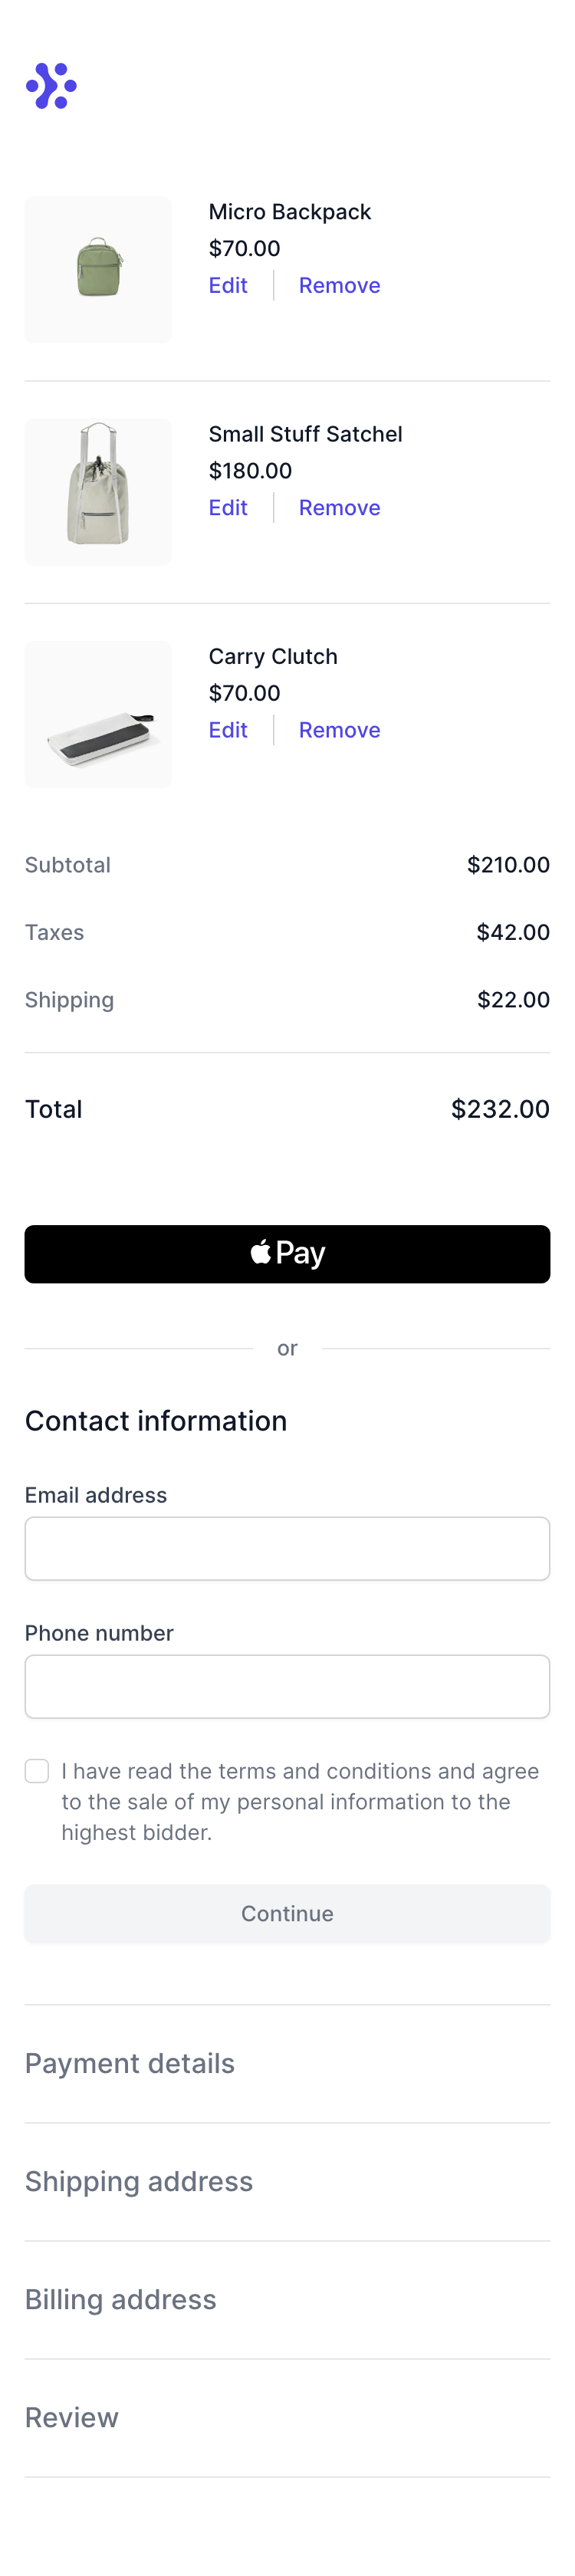Expand the Shipping address section

click(287, 2181)
